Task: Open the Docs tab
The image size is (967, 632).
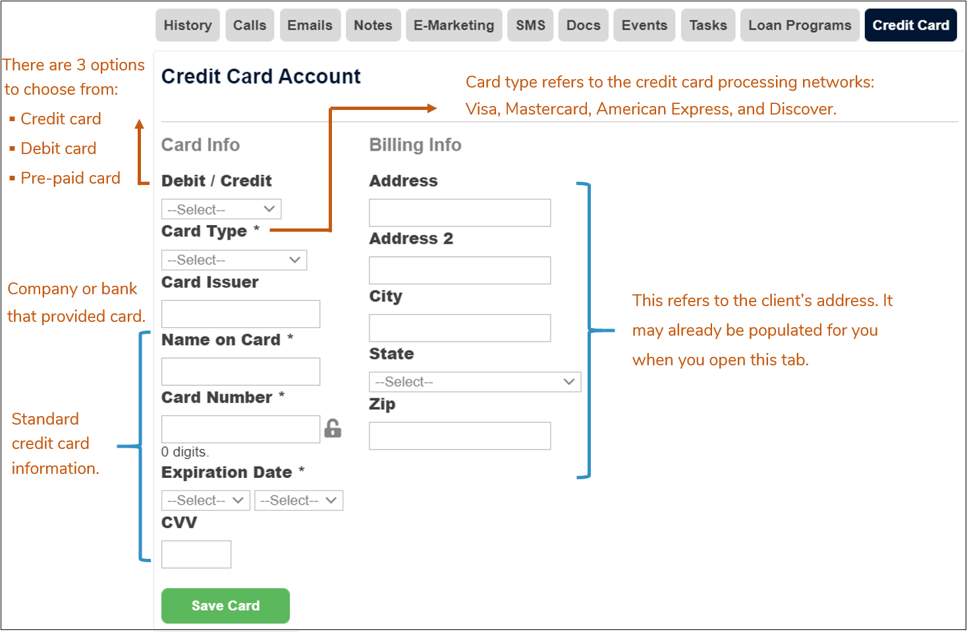Action: click(582, 24)
